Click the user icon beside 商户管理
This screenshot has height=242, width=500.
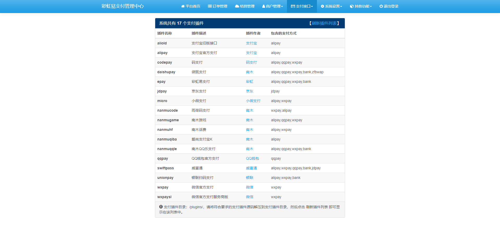[x=264, y=6]
